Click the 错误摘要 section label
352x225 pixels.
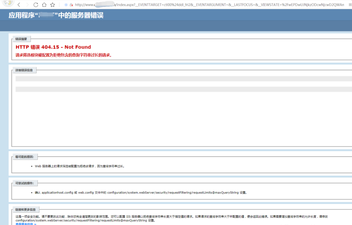pyautogui.click(x=21, y=39)
